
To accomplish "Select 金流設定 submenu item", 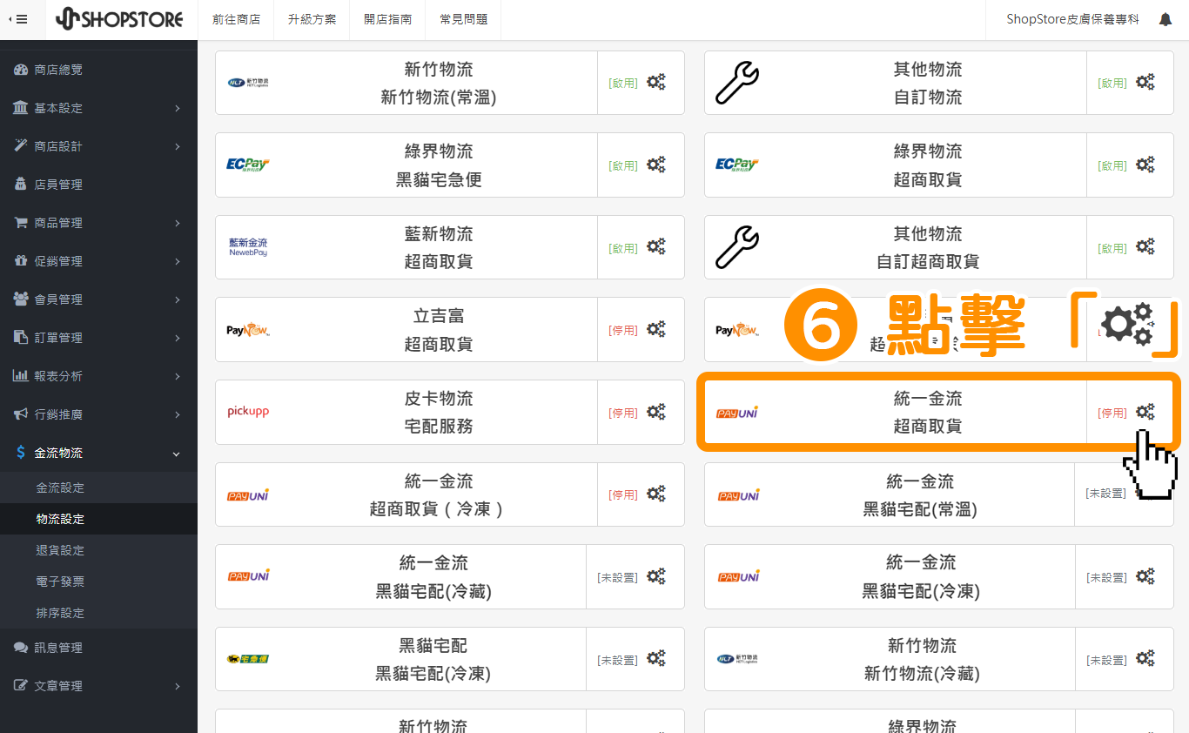I will click(x=98, y=488).
